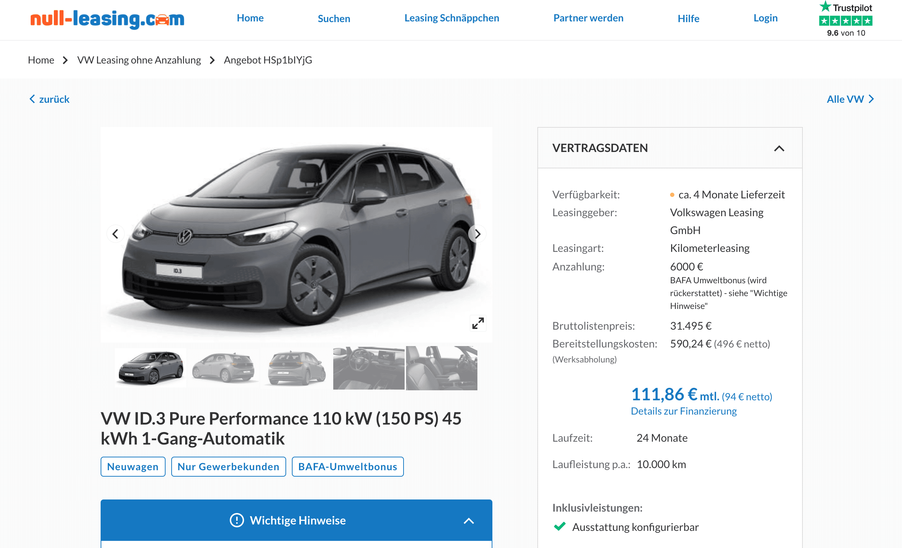
Task: Show next car image with right arrow
Action: click(477, 234)
